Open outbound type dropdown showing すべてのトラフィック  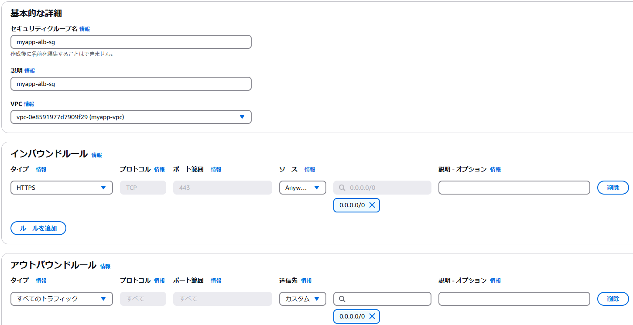click(x=62, y=299)
